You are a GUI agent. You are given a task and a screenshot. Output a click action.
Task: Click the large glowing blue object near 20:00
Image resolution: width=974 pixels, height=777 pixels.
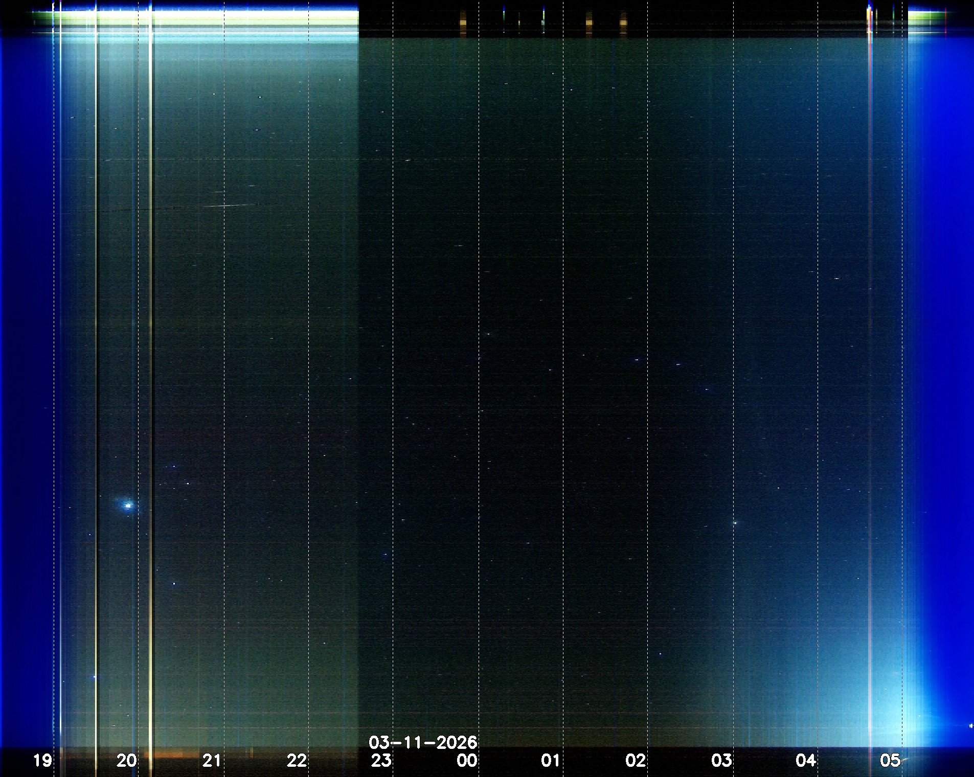coord(127,505)
